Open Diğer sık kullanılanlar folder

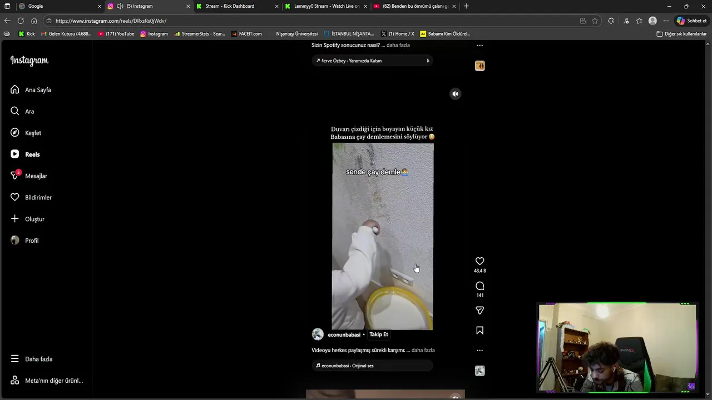point(681,34)
